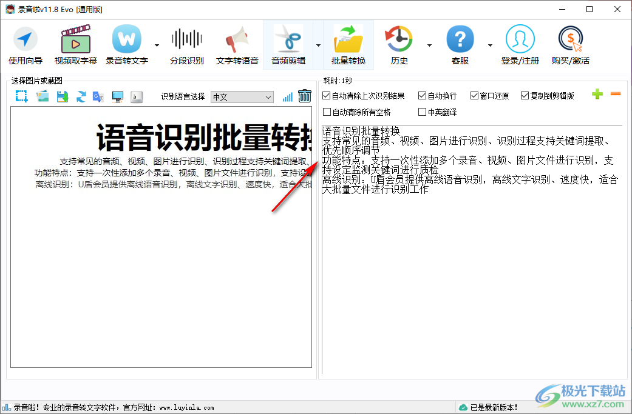Screen dimensions: 632x414
Task: Open the 识别语言选择 language combo box
Action: coord(242,97)
